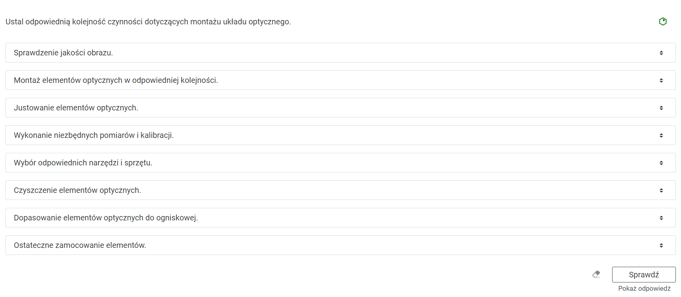The width and height of the screenshot is (681, 297).
Task: Click sort handle for Dopasowanie elementów do ogniskowej
Action: click(x=661, y=218)
